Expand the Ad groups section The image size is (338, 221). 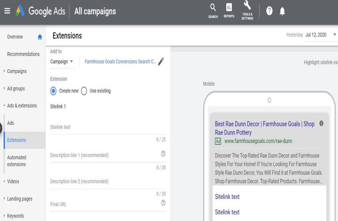coord(4,88)
